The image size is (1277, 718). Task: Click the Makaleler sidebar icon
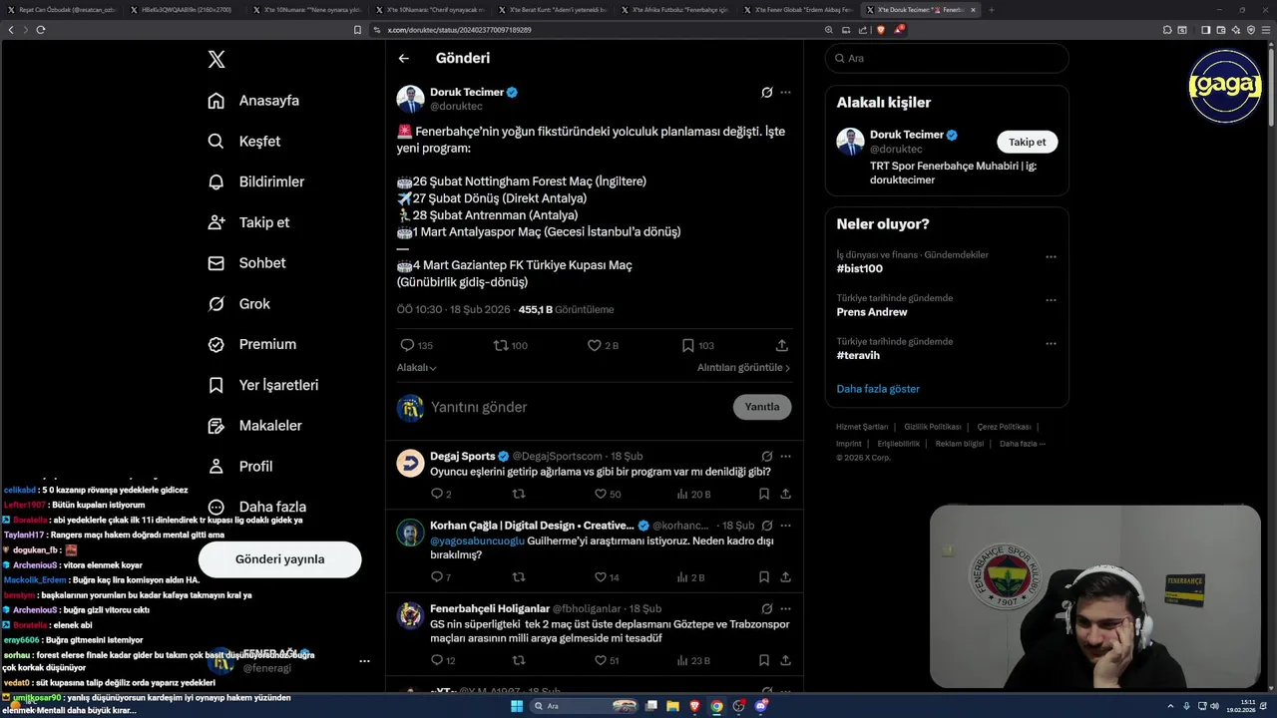215,426
